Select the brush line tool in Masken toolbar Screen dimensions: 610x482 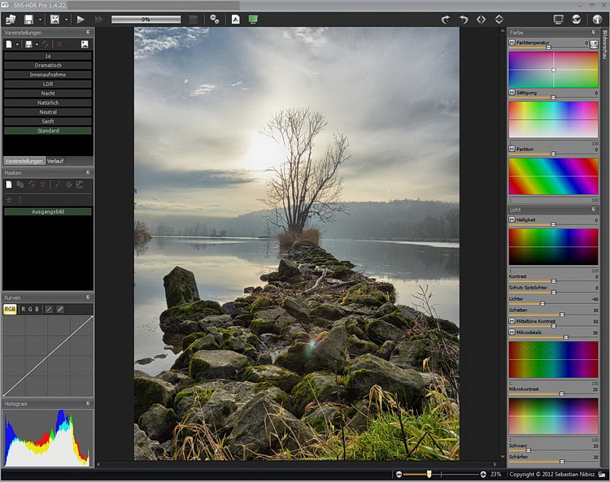[x=57, y=185]
